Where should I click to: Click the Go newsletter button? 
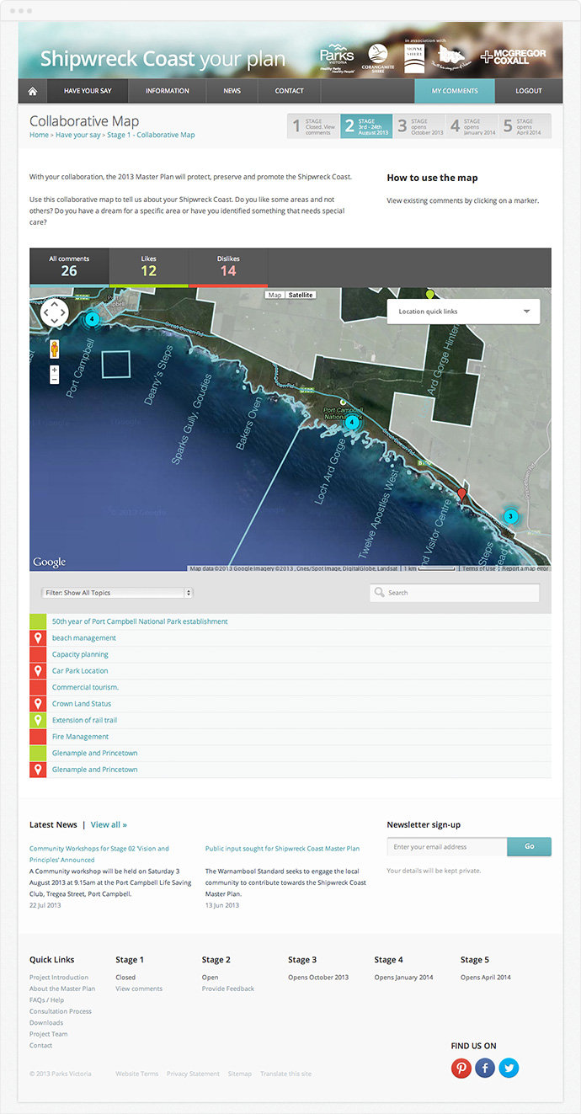point(529,846)
